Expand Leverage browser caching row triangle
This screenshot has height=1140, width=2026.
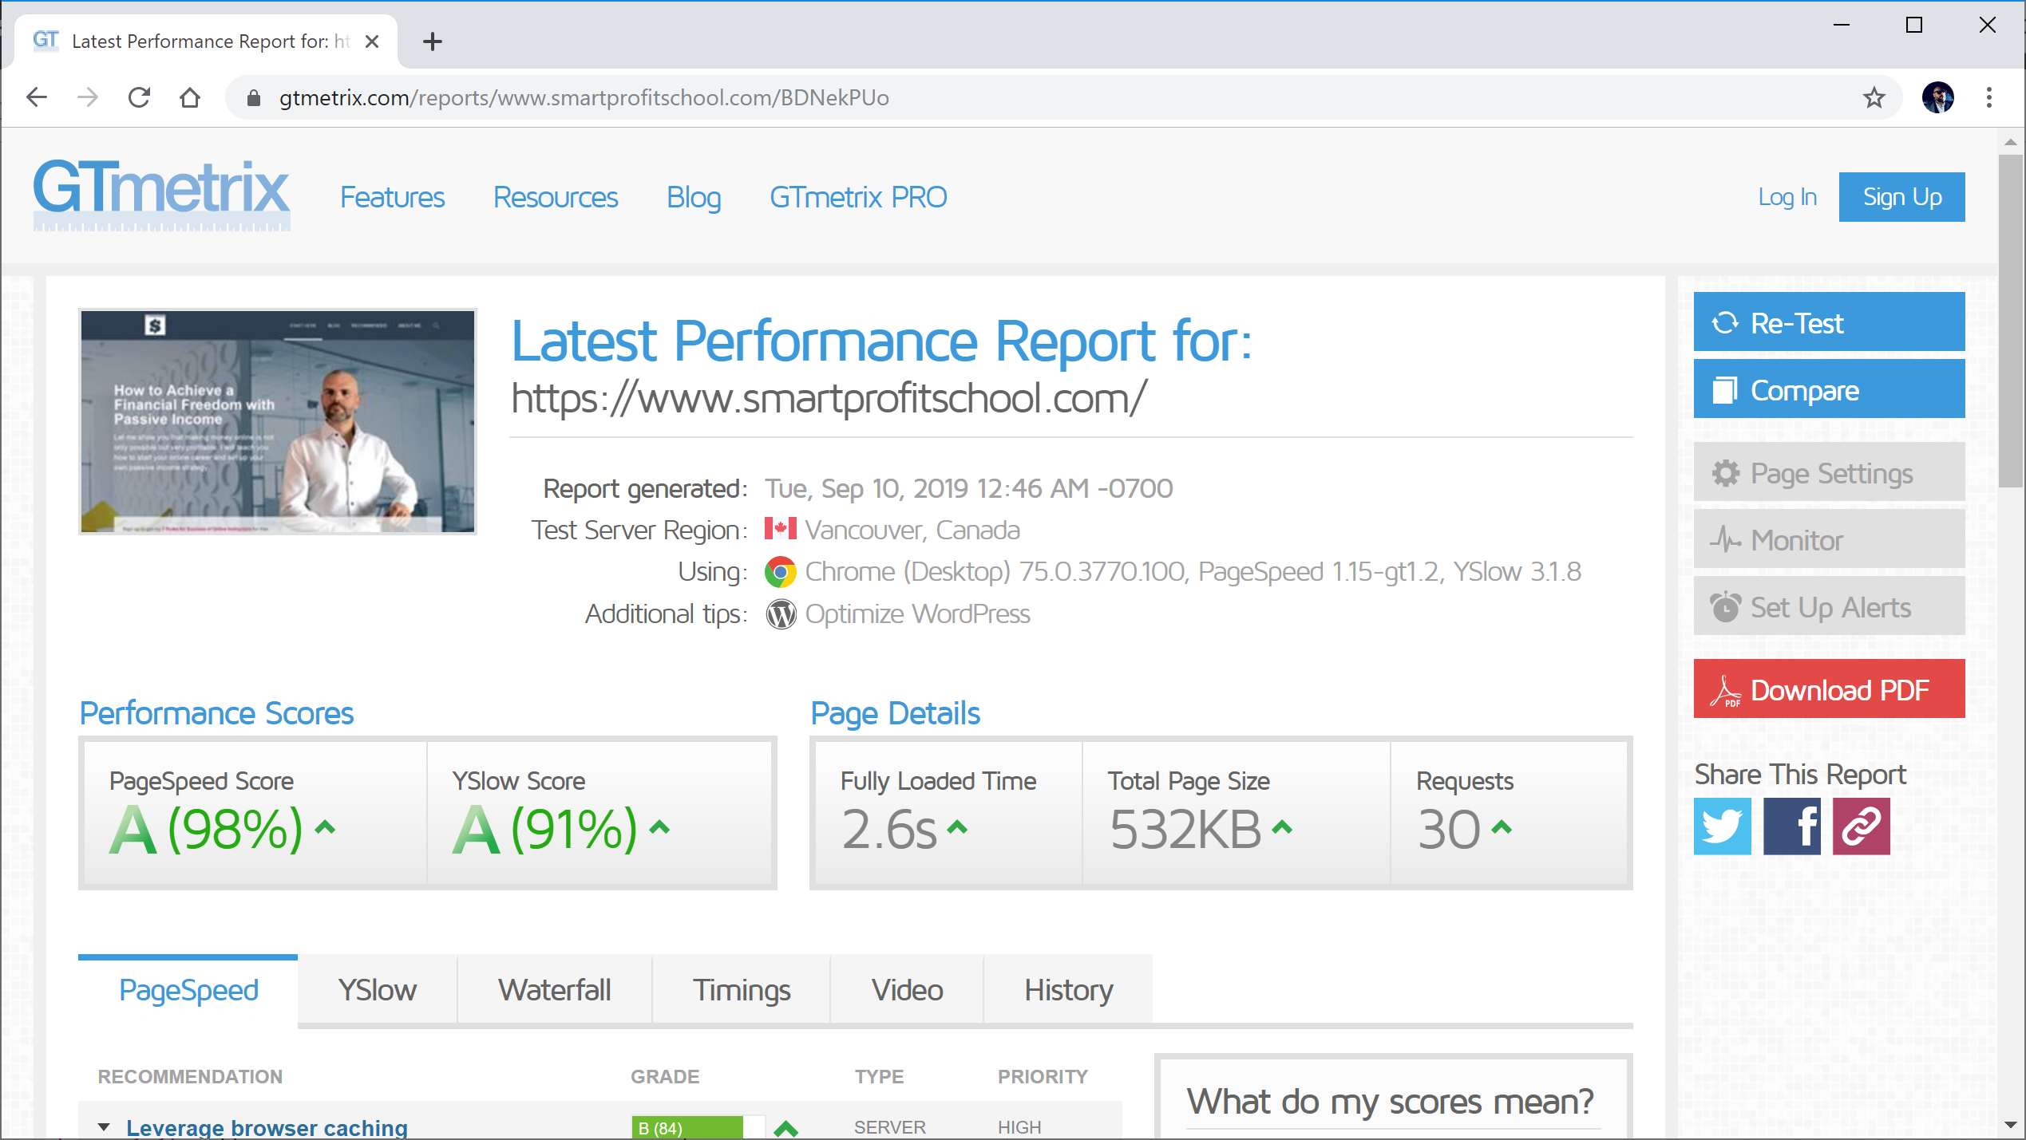pyautogui.click(x=104, y=1127)
